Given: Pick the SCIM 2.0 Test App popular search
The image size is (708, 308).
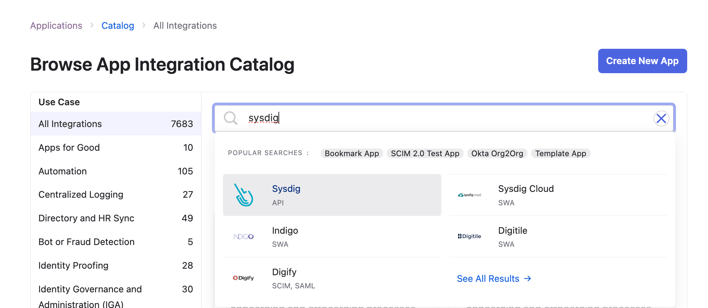Looking at the screenshot, I should pos(425,153).
